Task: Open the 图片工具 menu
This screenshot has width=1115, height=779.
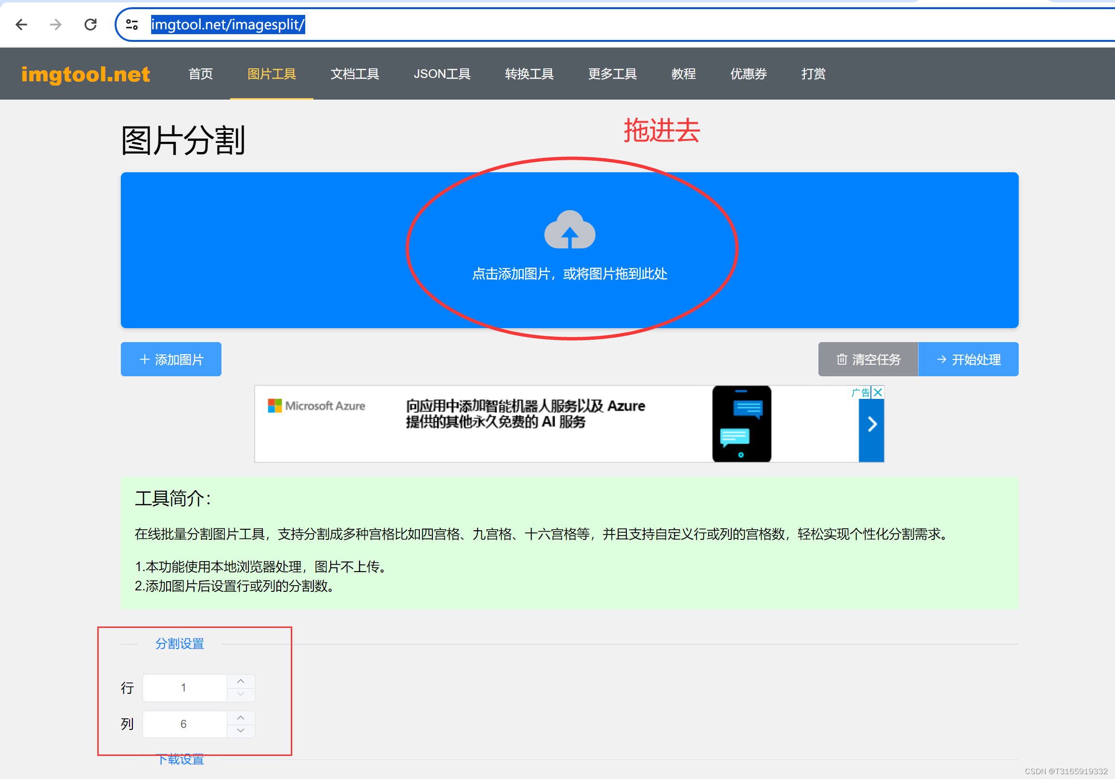Action: (272, 74)
